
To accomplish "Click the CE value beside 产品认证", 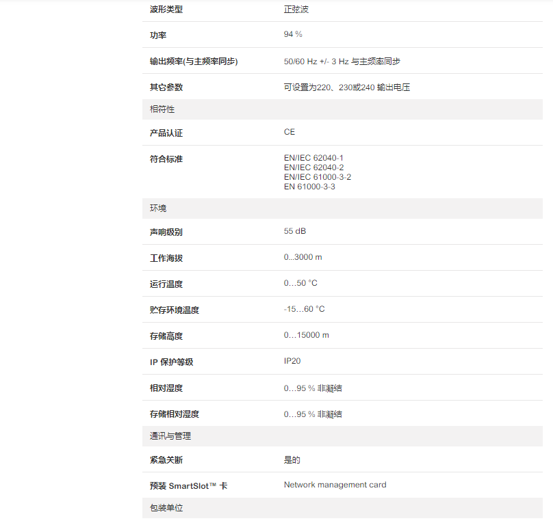I will pyautogui.click(x=290, y=132).
